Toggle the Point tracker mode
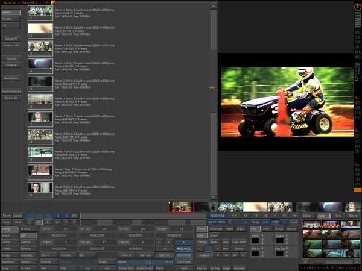 (x=200, y=235)
